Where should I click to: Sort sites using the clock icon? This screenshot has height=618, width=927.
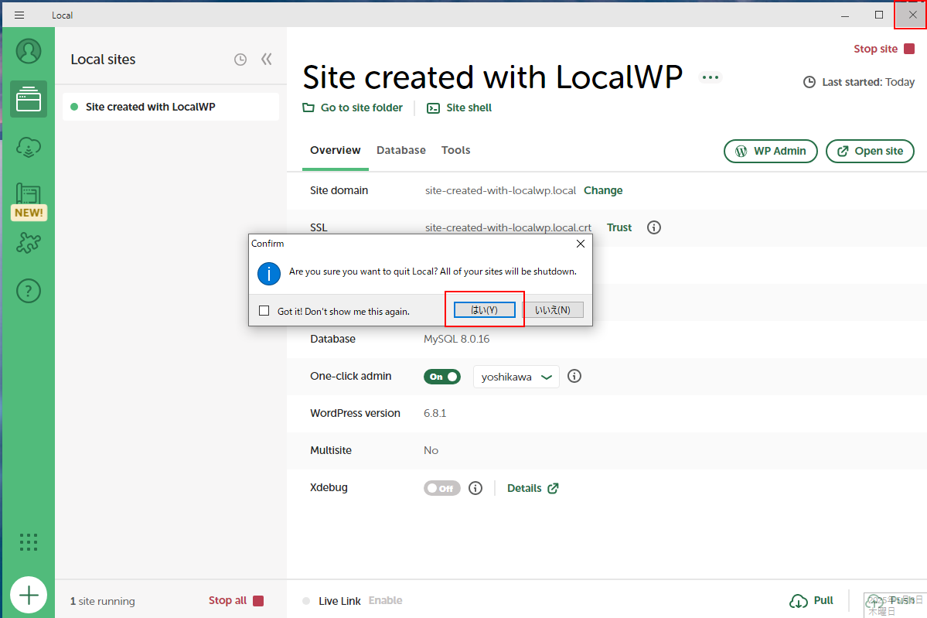[240, 60]
